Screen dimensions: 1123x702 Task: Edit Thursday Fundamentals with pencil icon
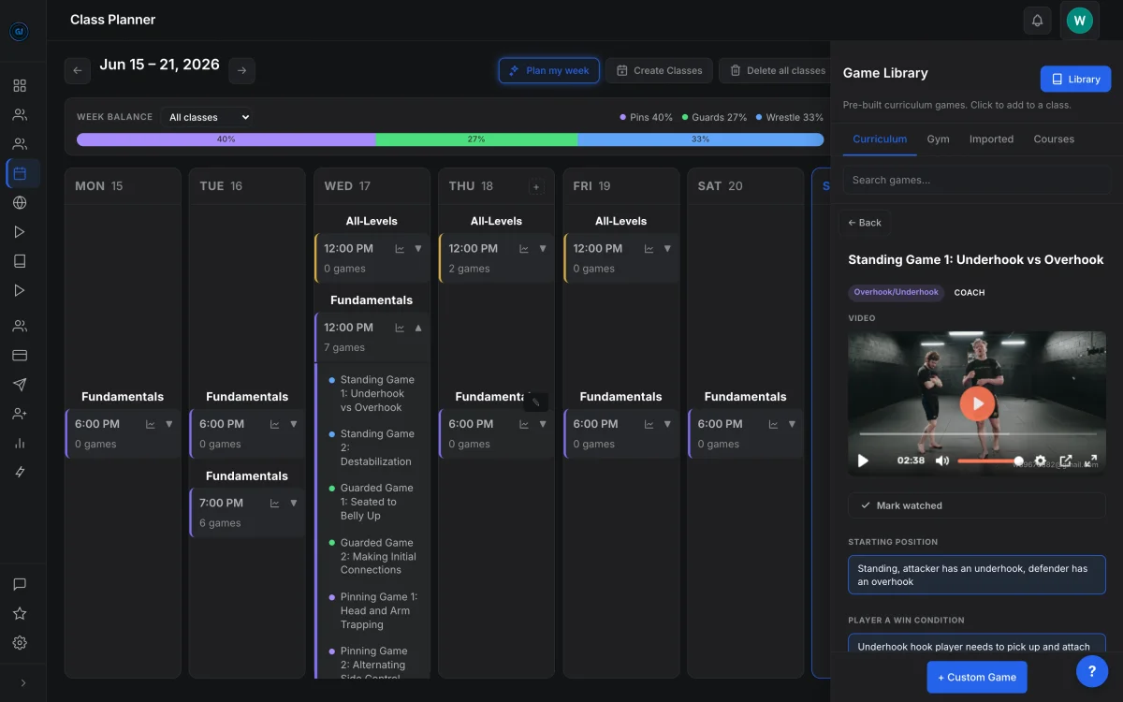(x=536, y=402)
